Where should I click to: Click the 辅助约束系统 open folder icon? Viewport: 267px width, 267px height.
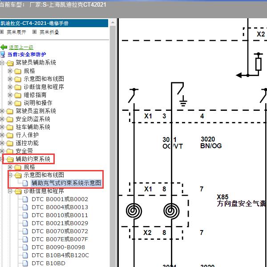(x=10, y=159)
